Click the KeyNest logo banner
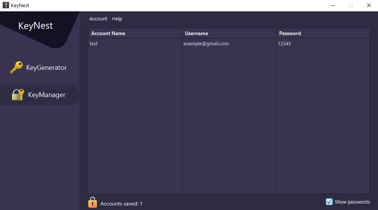 36,26
